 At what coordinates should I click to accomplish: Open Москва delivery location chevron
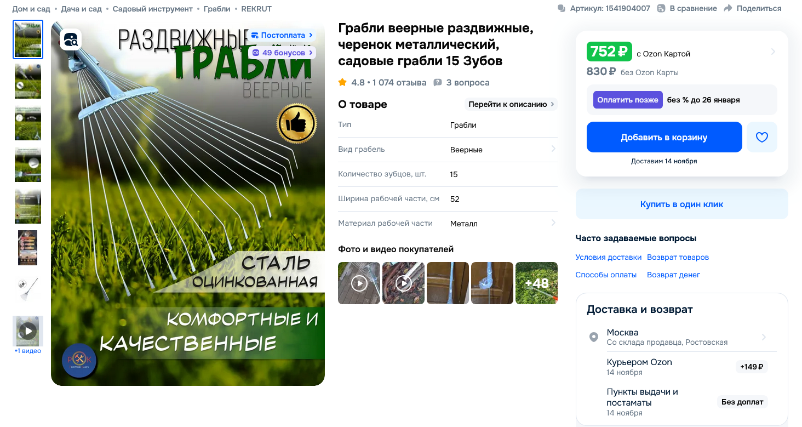tap(764, 337)
